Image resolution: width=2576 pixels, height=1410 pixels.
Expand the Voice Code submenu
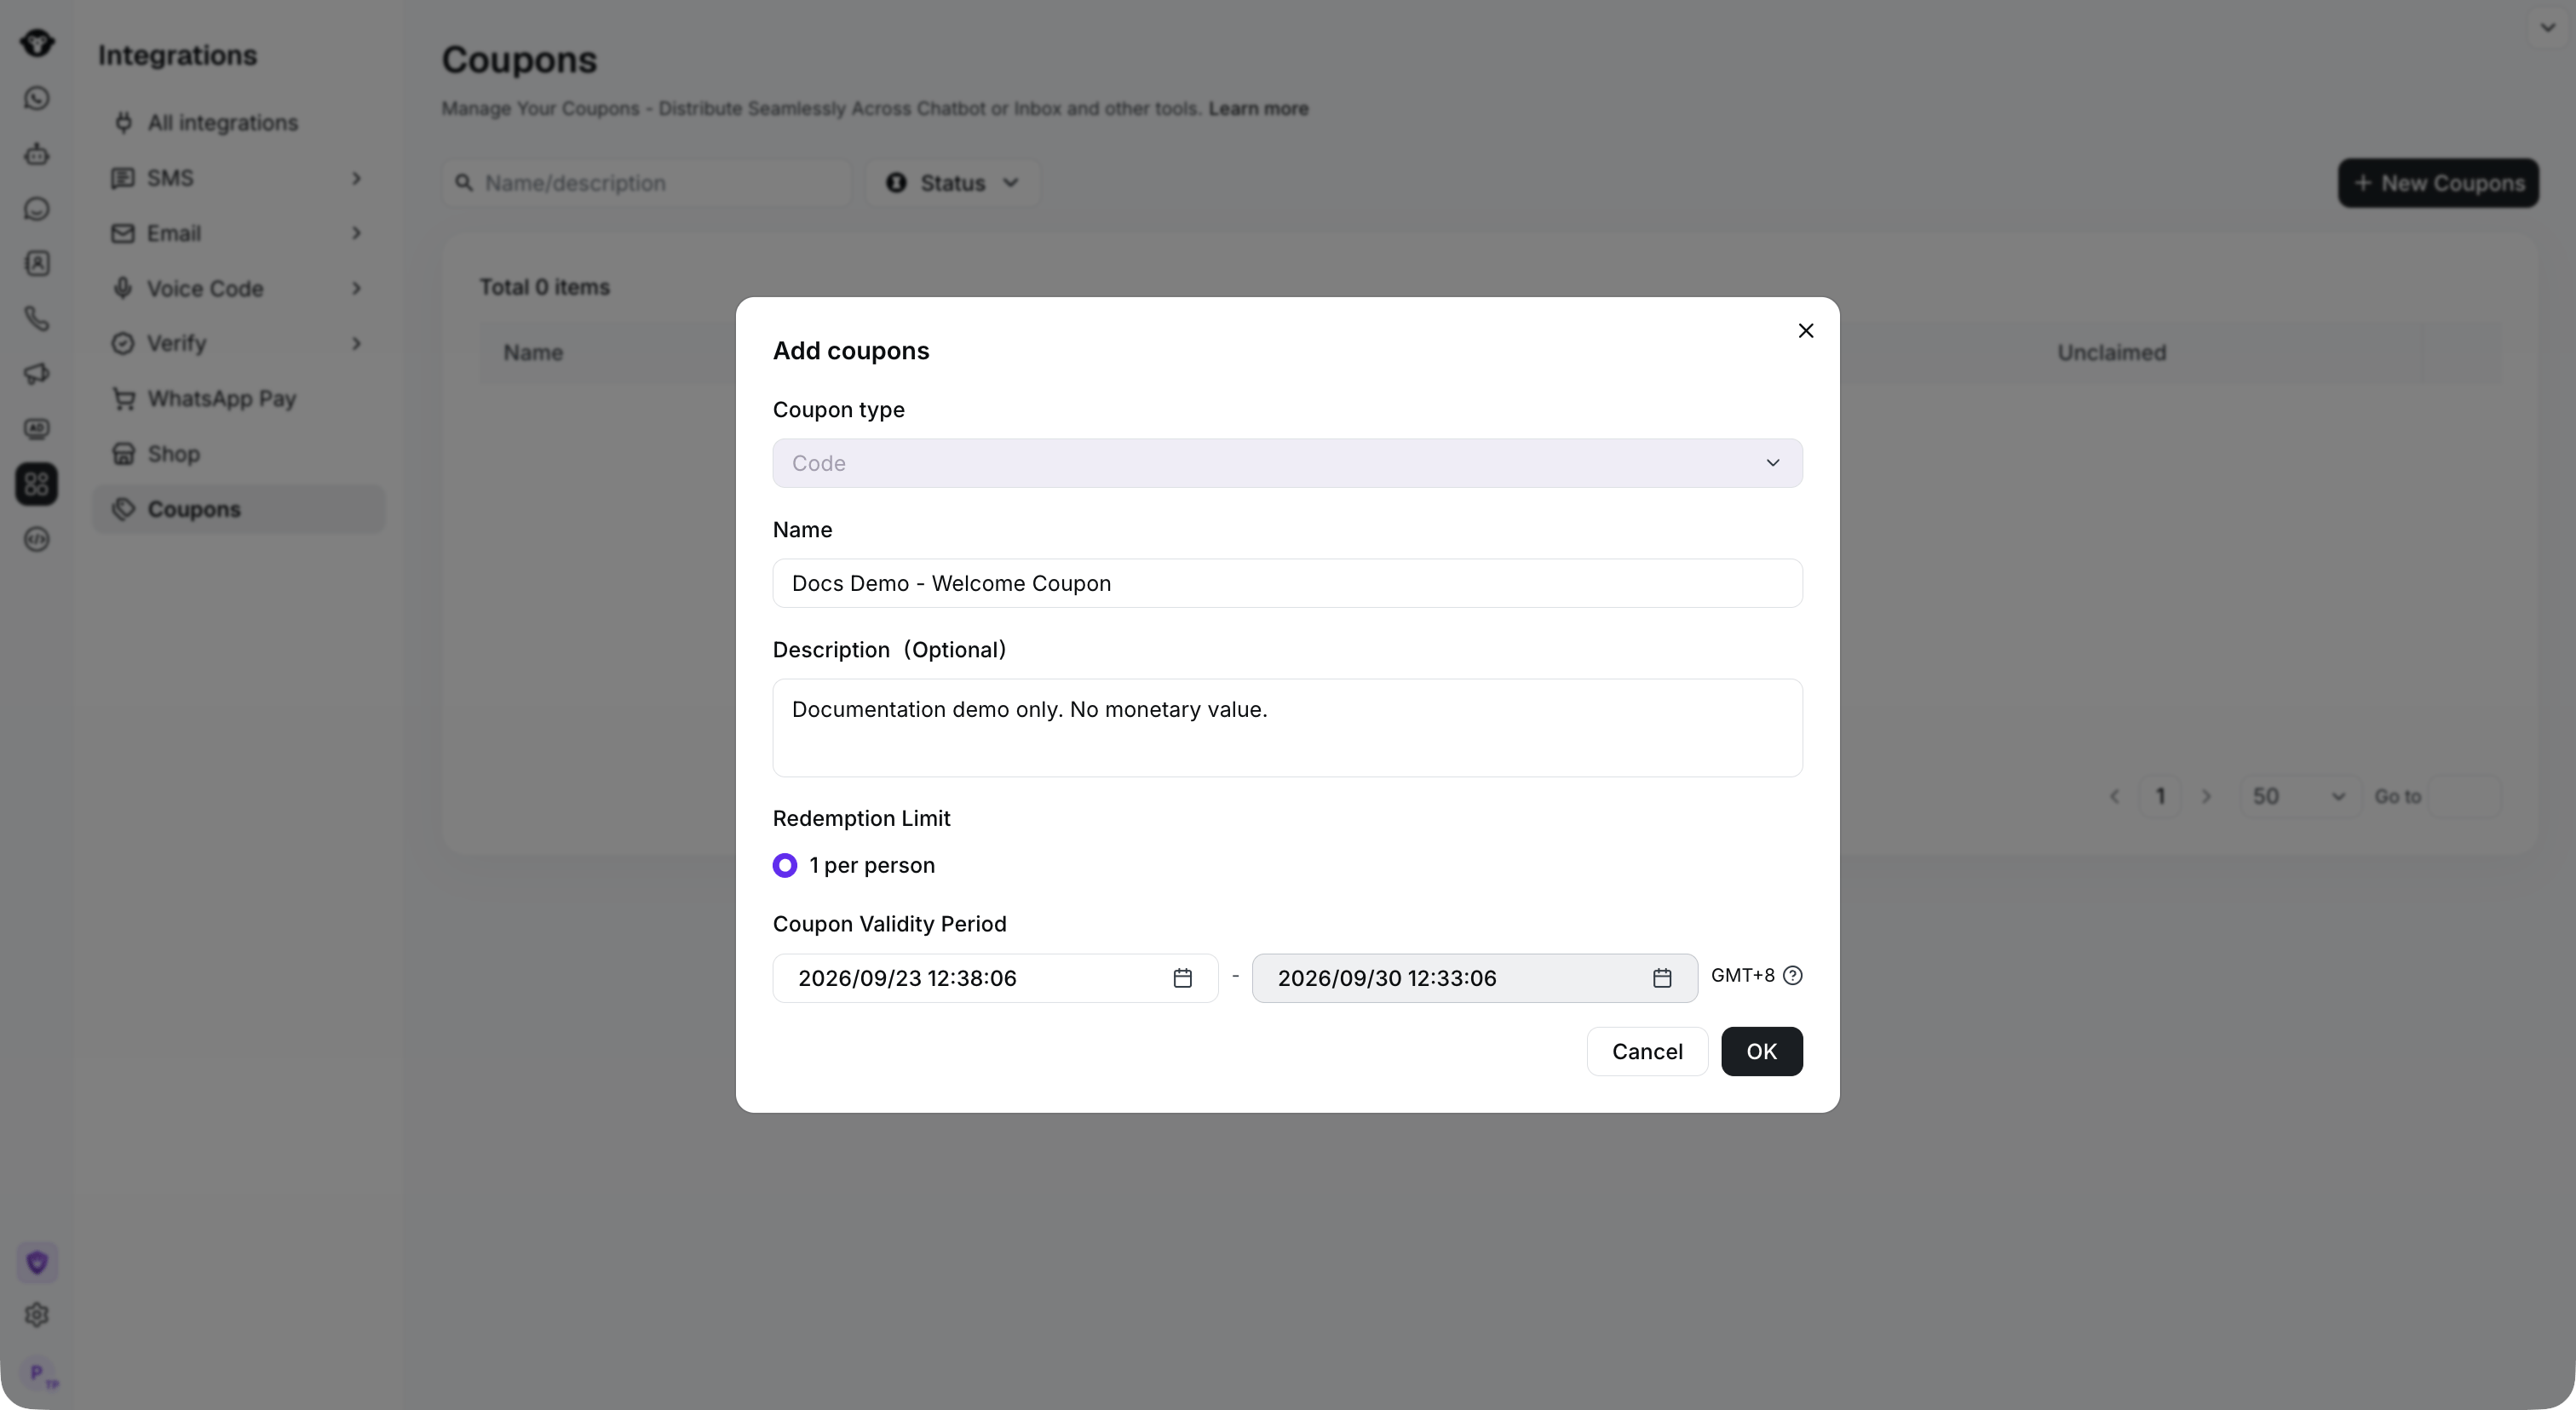click(x=238, y=288)
